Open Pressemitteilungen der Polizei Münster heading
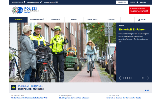 (31, 87)
